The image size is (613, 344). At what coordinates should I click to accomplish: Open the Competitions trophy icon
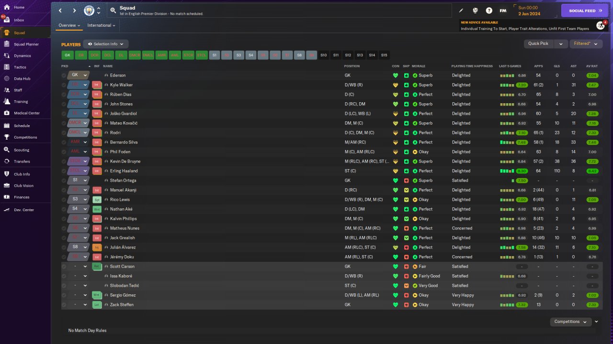[x=7, y=137]
